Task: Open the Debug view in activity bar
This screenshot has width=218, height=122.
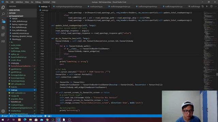Action: pos(3,28)
